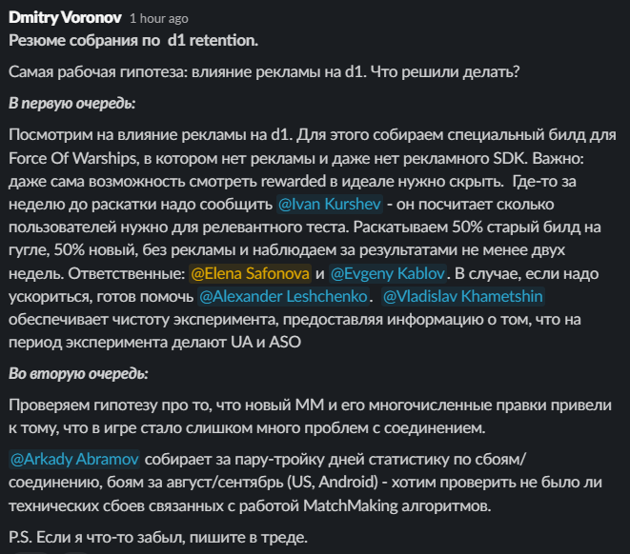The width and height of the screenshot is (630, 554).
Task: Open the '1 hour ago' timestamp link
Action: coord(157,18)
